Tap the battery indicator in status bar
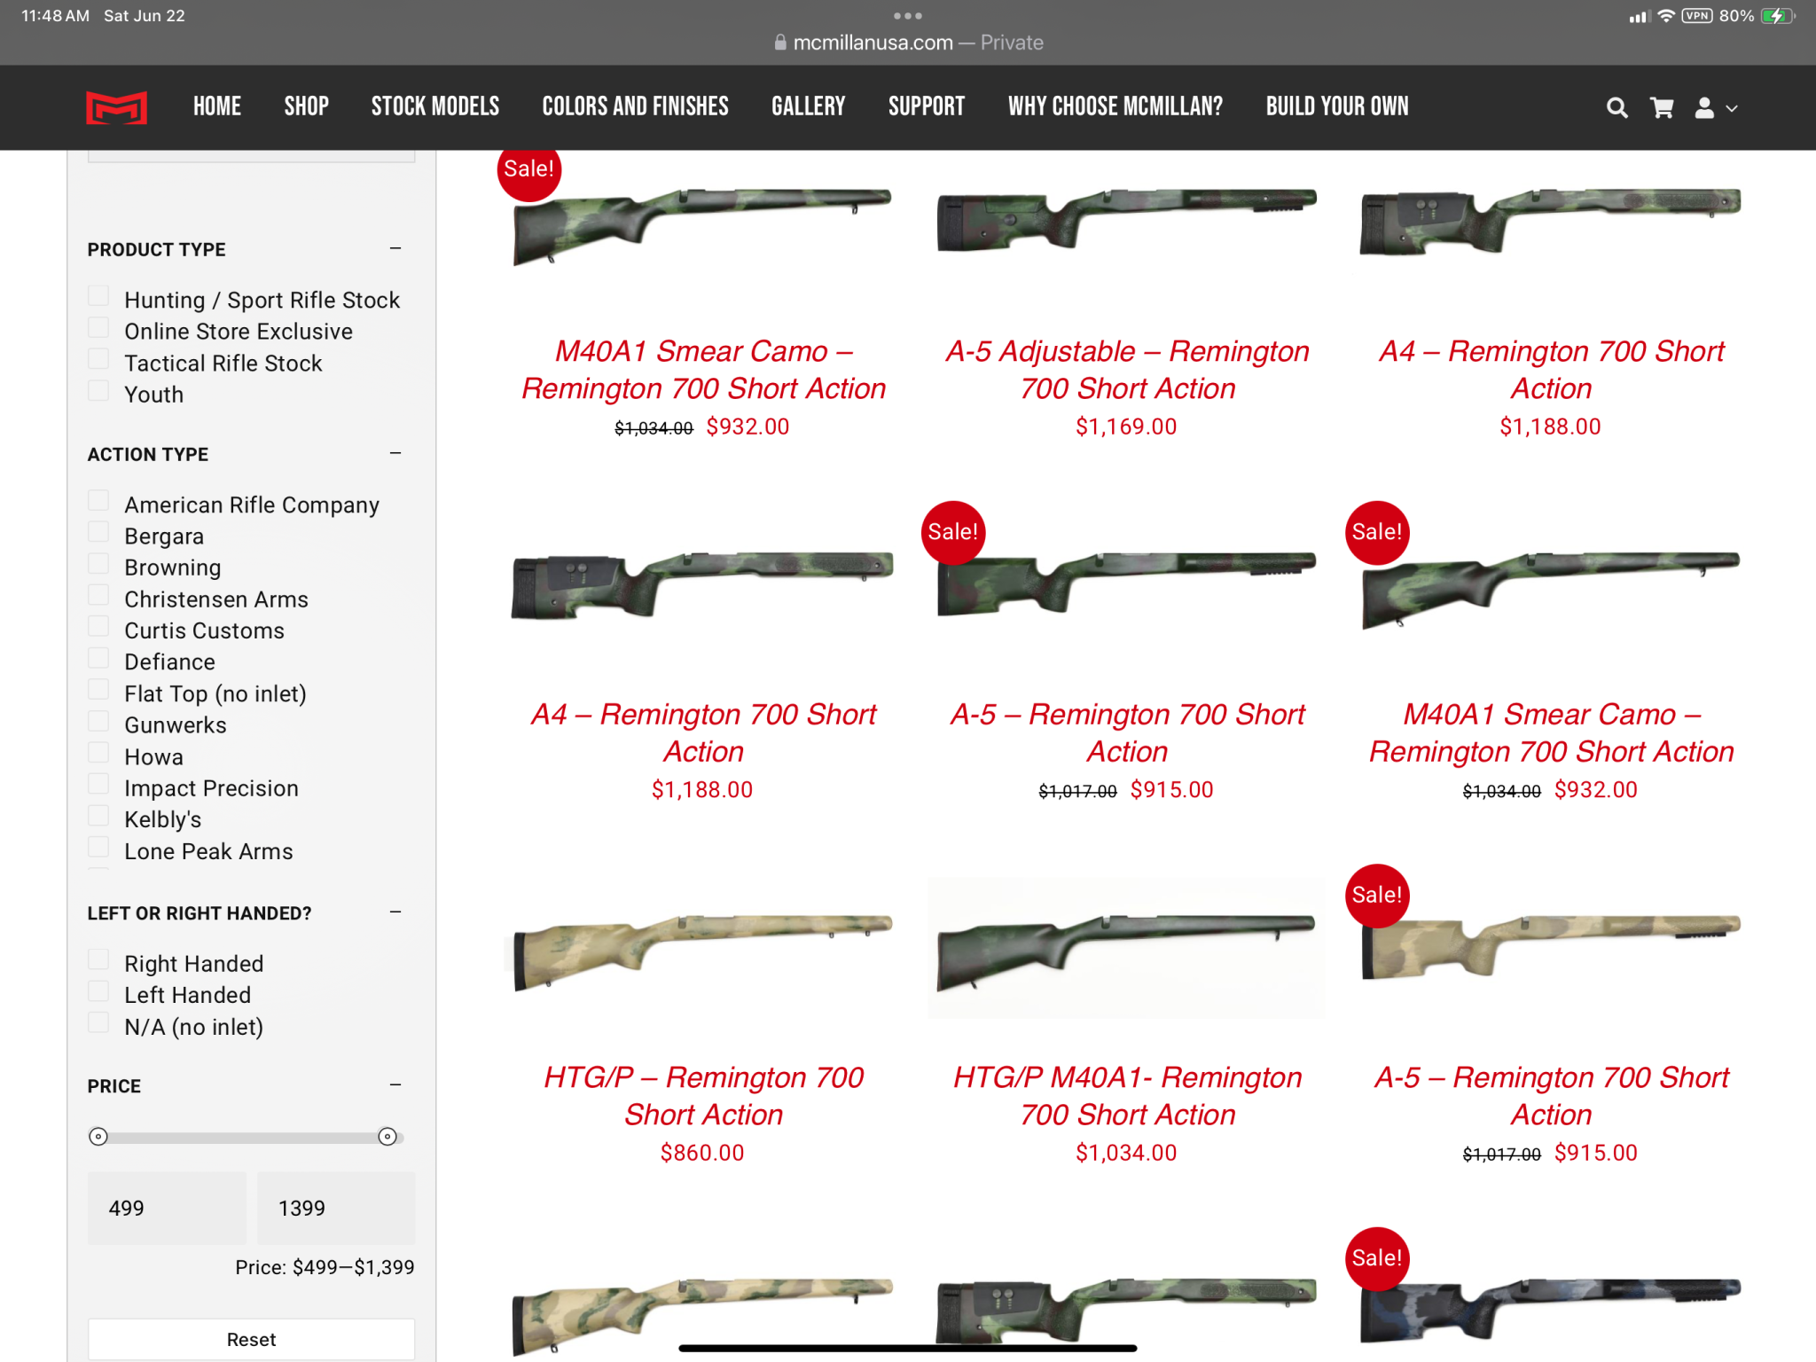 [1777, 16]
